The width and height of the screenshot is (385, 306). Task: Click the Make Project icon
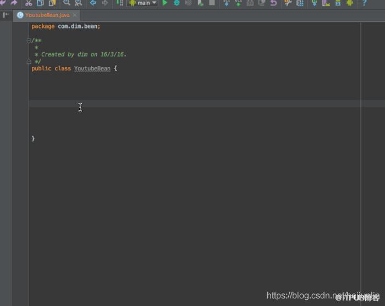click(119, 3)
